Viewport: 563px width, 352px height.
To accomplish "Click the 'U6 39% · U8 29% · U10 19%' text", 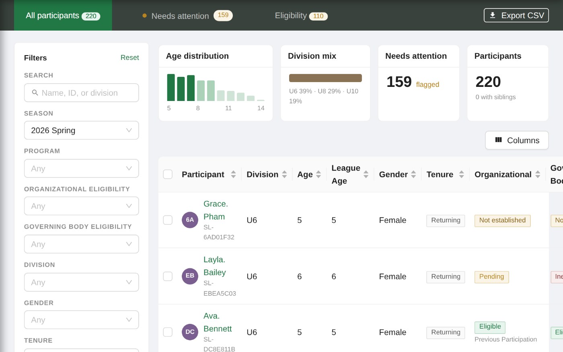I will pyautogui.click(x=324, y=96).
